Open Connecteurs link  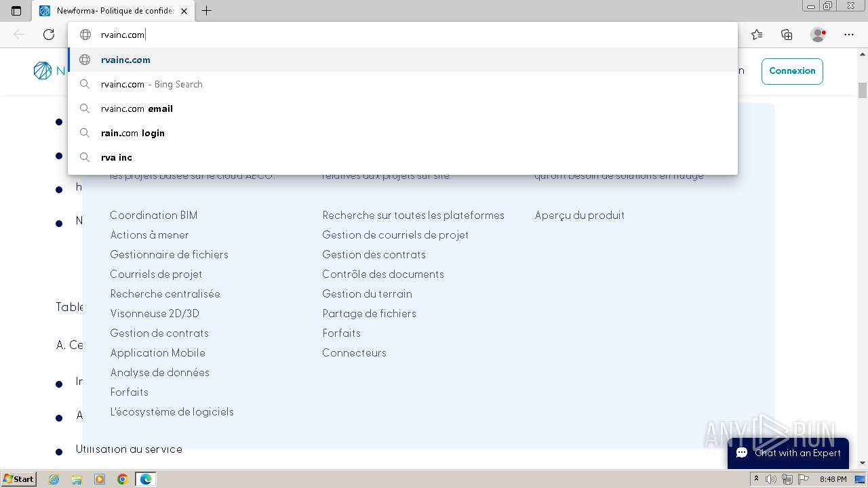click(x=355, y=352)
